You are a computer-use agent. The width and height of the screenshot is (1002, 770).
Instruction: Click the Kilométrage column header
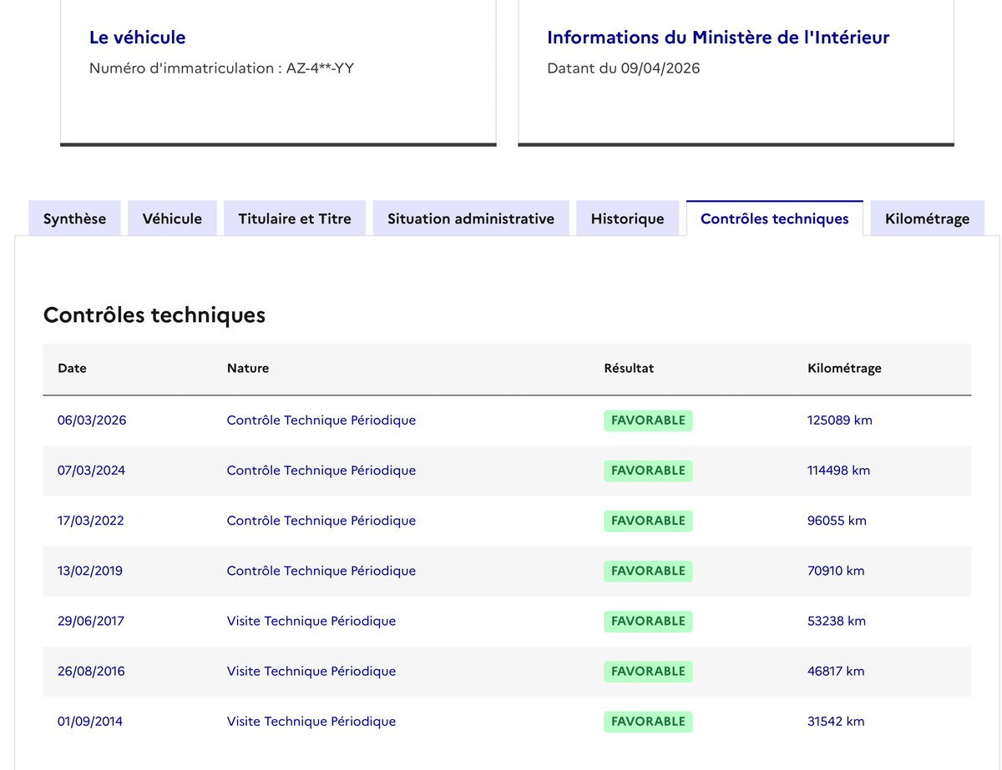844,368
